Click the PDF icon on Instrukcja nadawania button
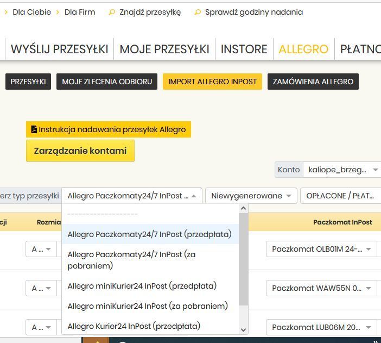 [34, 129]
